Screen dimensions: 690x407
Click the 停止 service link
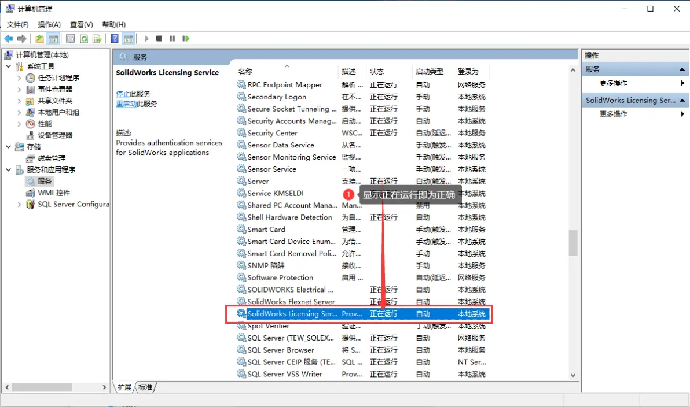(x=123, y=94)
